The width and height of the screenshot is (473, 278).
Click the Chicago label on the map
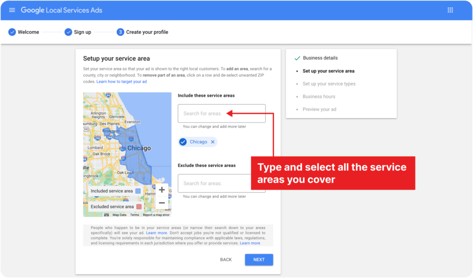139,148
